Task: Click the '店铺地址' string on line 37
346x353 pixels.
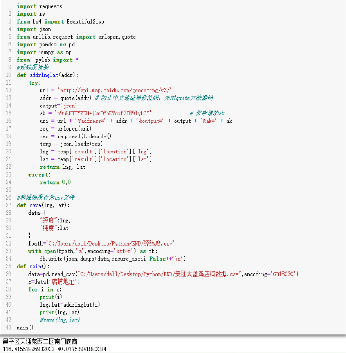Action: [63, 282]
